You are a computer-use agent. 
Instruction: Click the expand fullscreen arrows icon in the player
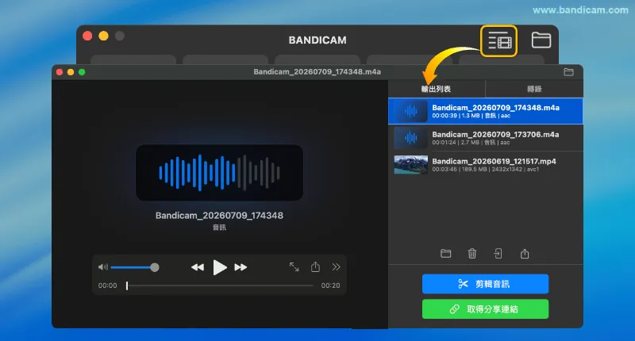294,267
